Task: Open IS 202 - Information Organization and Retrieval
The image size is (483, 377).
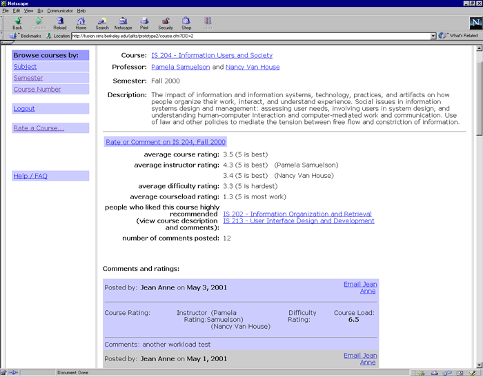Action: (297, 214)
